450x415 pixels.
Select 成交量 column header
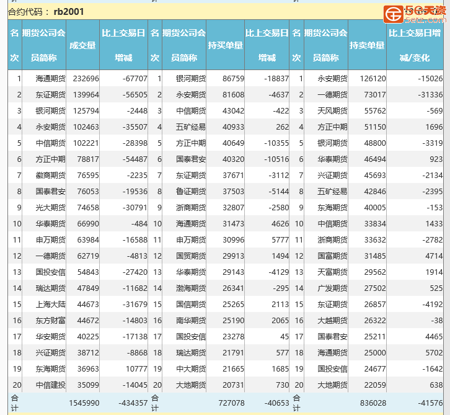click(82, 45)
